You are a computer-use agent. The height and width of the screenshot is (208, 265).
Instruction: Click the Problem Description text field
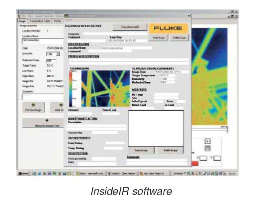pos(129,61)
